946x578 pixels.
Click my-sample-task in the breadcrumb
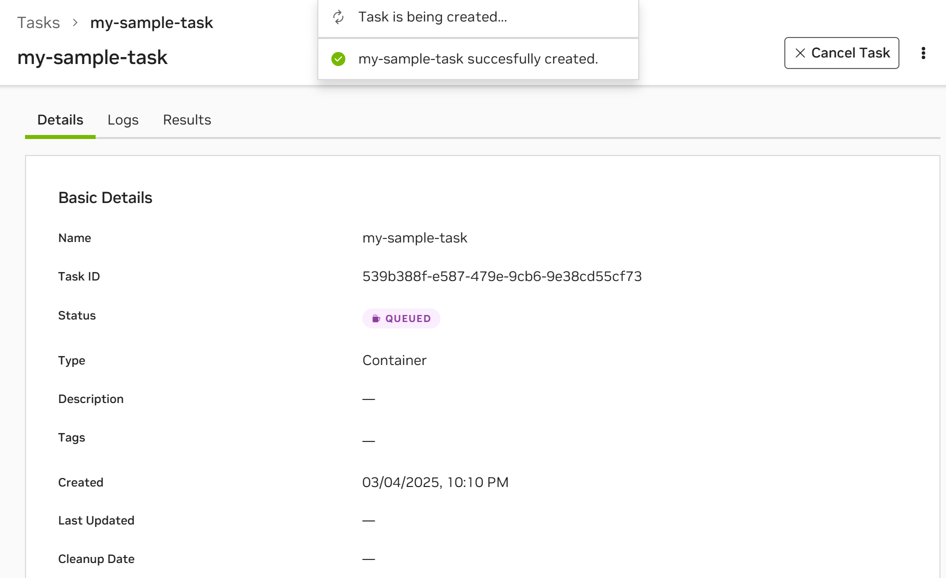(x=152, y=22)
